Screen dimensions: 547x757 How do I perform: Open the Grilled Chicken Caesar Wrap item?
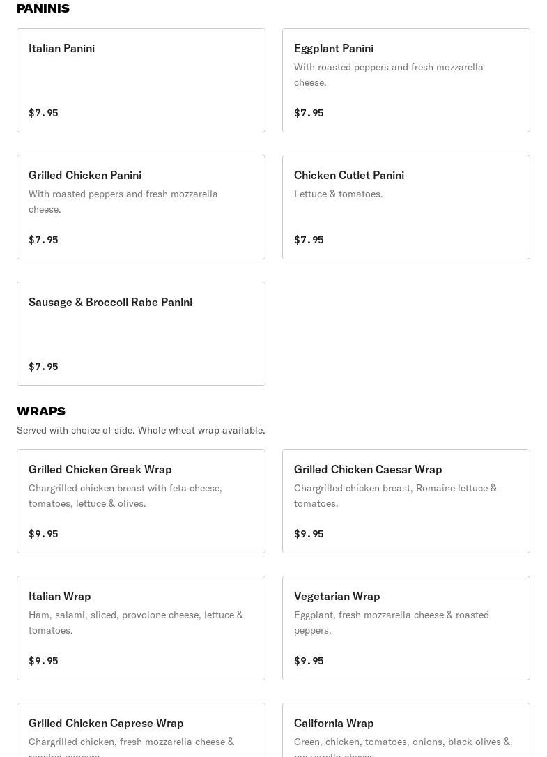[368, 470]
